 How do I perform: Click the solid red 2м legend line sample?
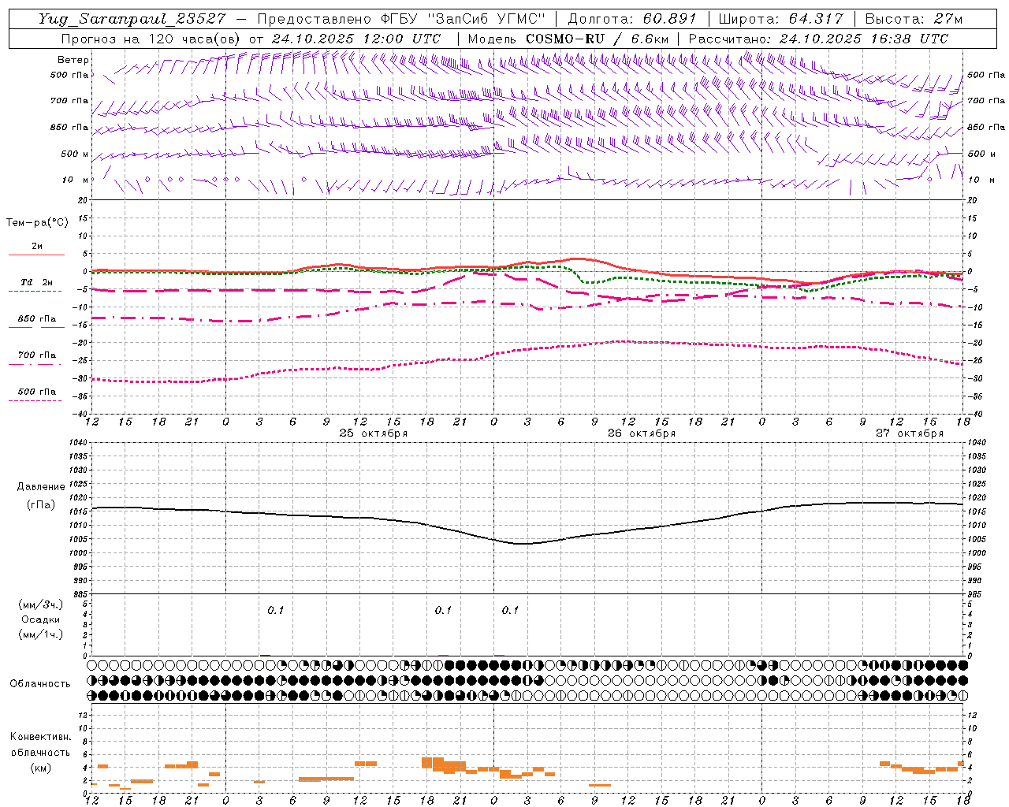[x=36, y=255]
